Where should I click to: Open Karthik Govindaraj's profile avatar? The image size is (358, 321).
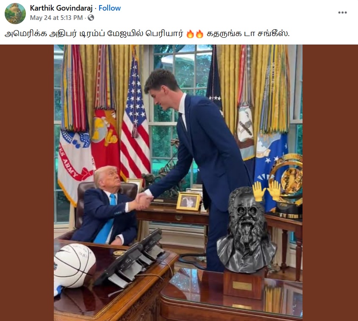pos(15,14)
